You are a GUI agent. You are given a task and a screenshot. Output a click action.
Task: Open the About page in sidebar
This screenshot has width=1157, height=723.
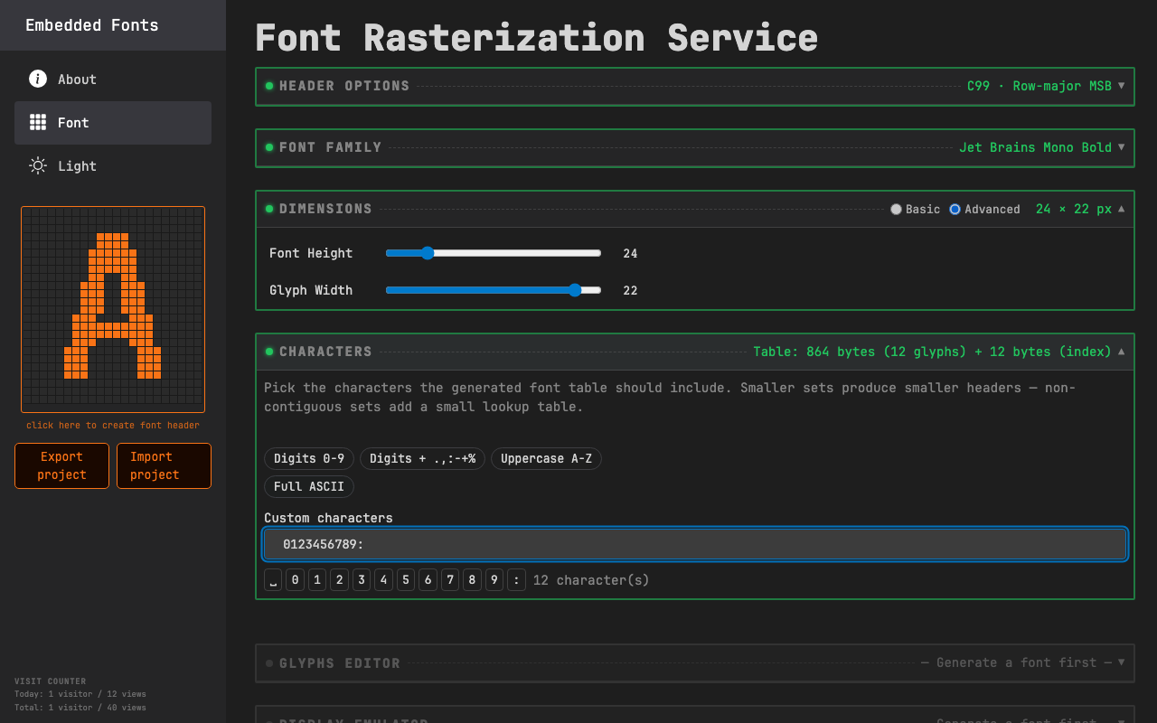113,79
